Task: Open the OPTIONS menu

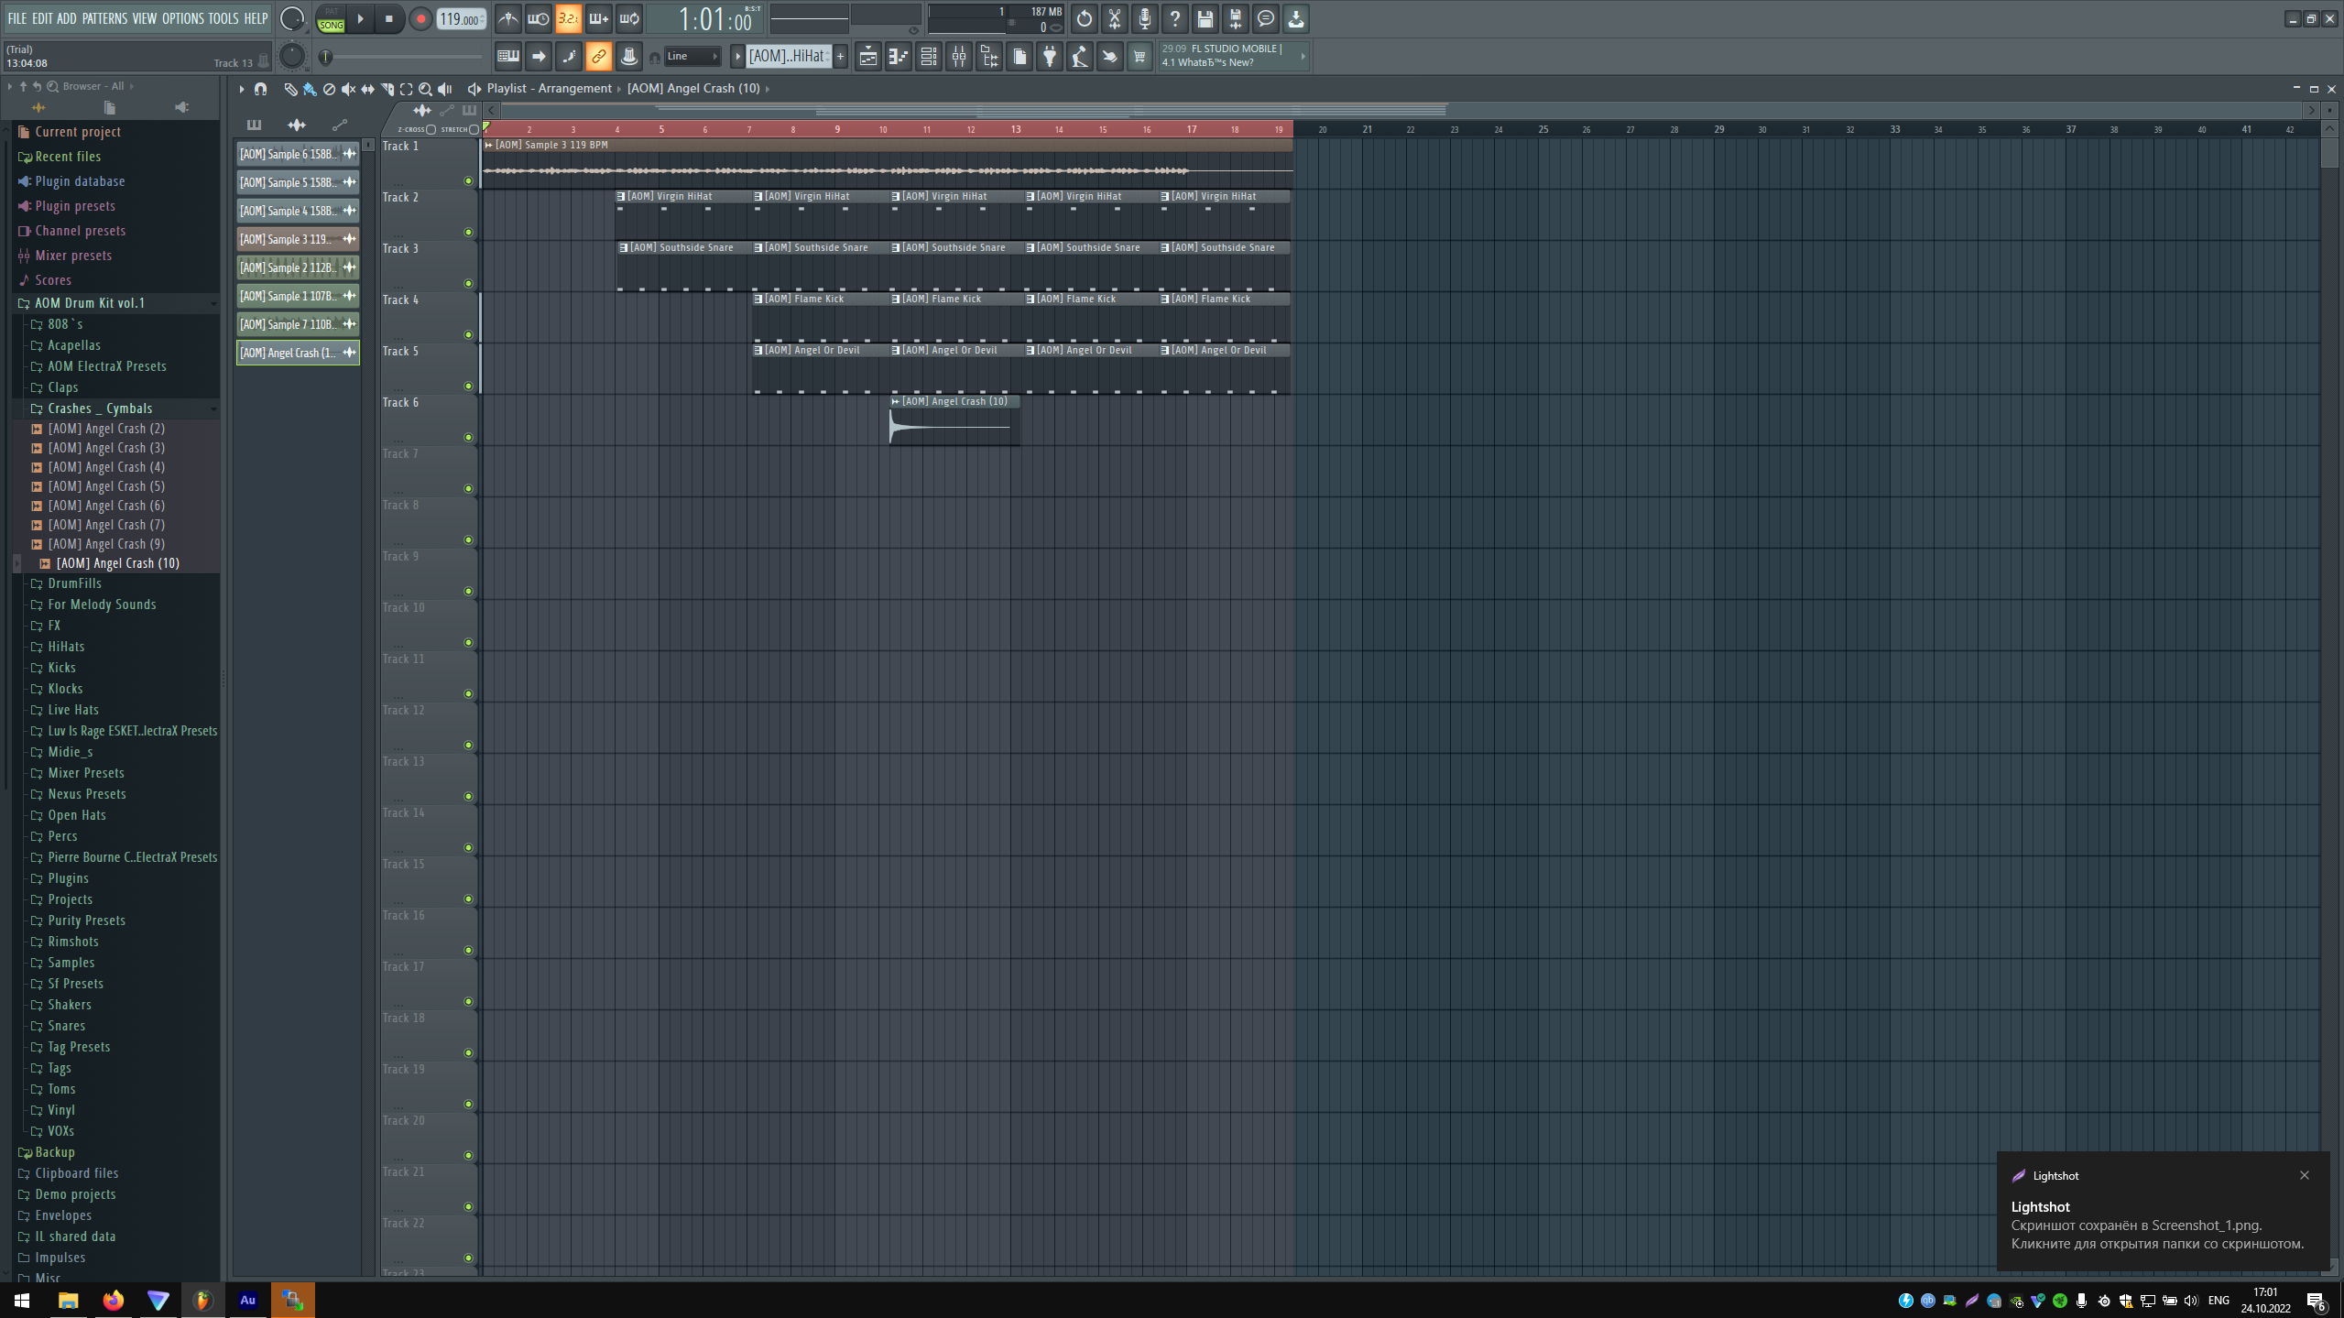Action: pos(183,18)
